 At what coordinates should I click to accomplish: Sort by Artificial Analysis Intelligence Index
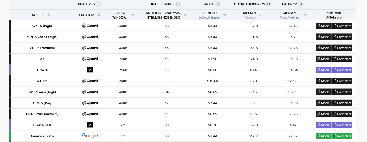pos(185,15)
